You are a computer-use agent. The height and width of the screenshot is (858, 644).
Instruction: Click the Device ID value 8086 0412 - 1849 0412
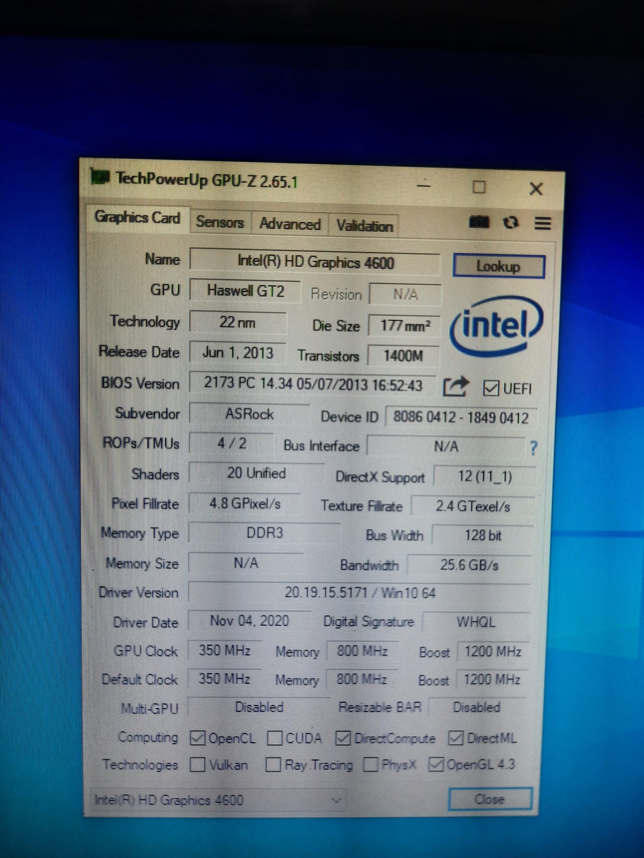(461, 417)
